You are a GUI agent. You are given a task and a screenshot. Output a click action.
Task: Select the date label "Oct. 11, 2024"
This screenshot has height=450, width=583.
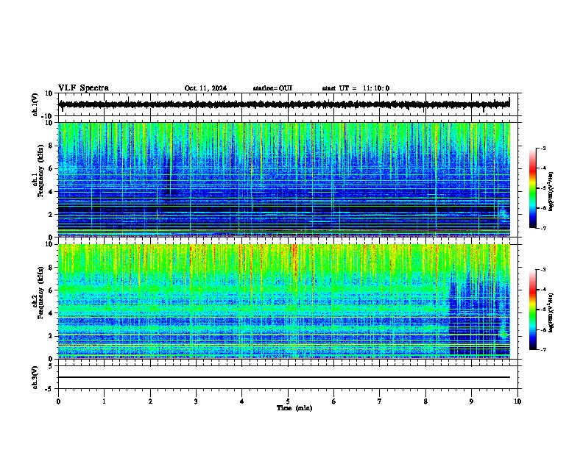click(205, 88)
